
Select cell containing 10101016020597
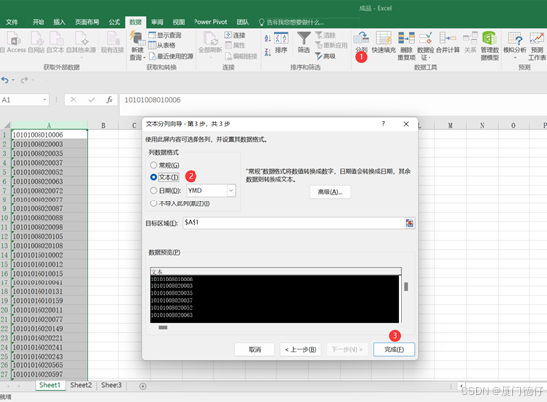coord(49,374)
